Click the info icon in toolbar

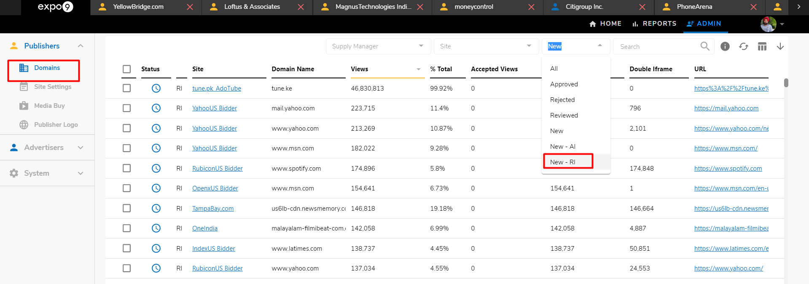click(x=725, y=46)
